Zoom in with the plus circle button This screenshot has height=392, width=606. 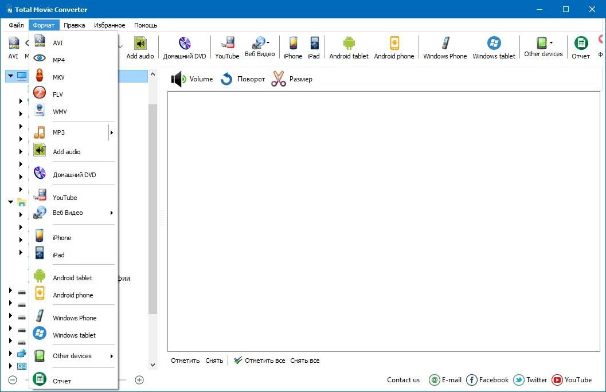pos(139,380)
